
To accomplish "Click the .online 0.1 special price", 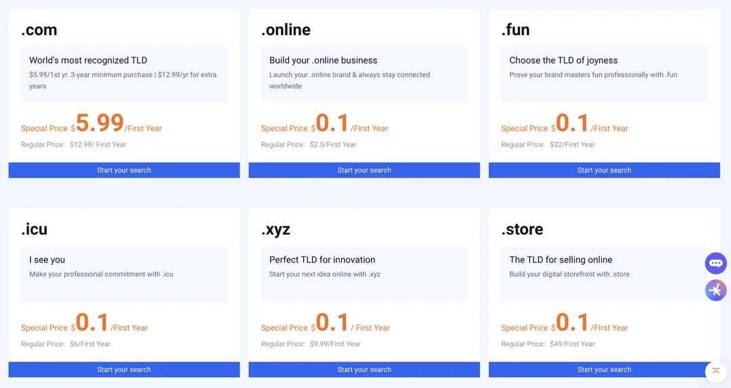I will 332,123.
